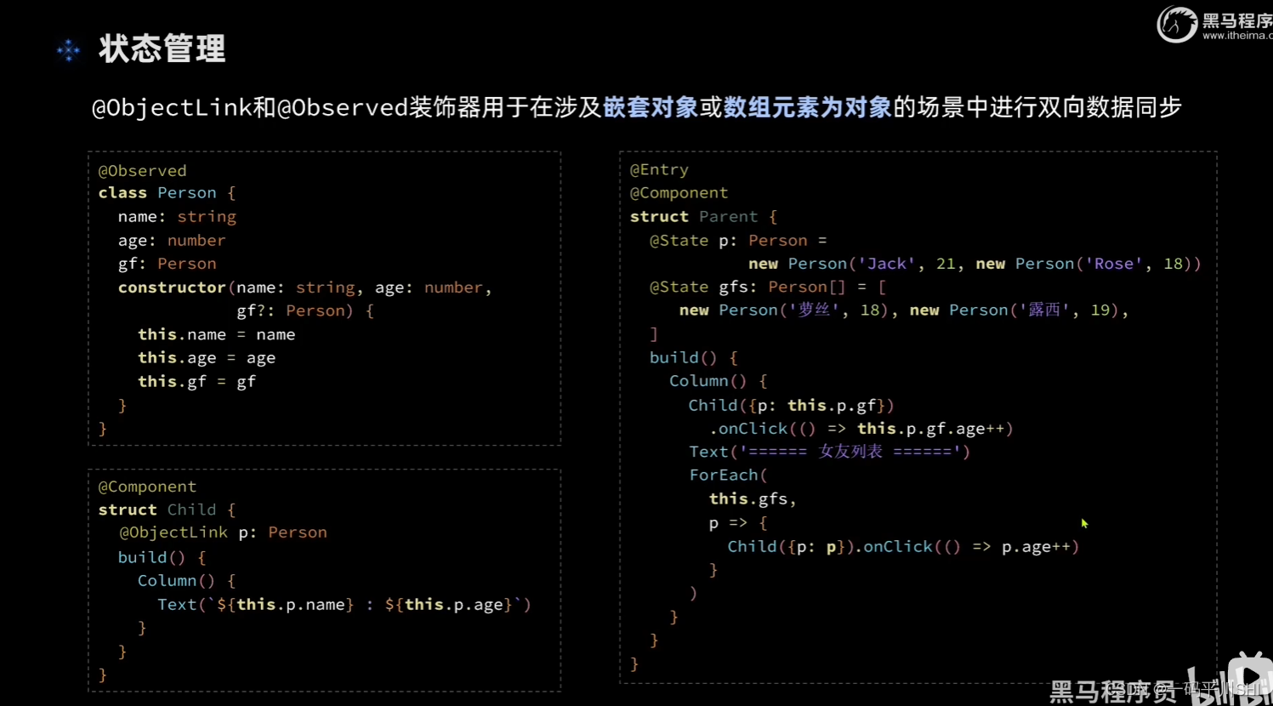Click the constructor(name: string, age: number, line
1273x706 pixels.
tap(305, 288)
